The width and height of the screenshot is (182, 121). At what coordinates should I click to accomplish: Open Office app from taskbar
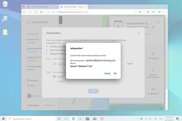(x=102, y=119)
